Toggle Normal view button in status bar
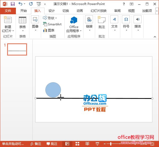The image size is (159, 147). 67,144
